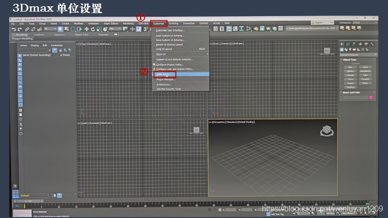Open the Motion panel tab
The image size is (388, 218).
click(x=360, y=44)
